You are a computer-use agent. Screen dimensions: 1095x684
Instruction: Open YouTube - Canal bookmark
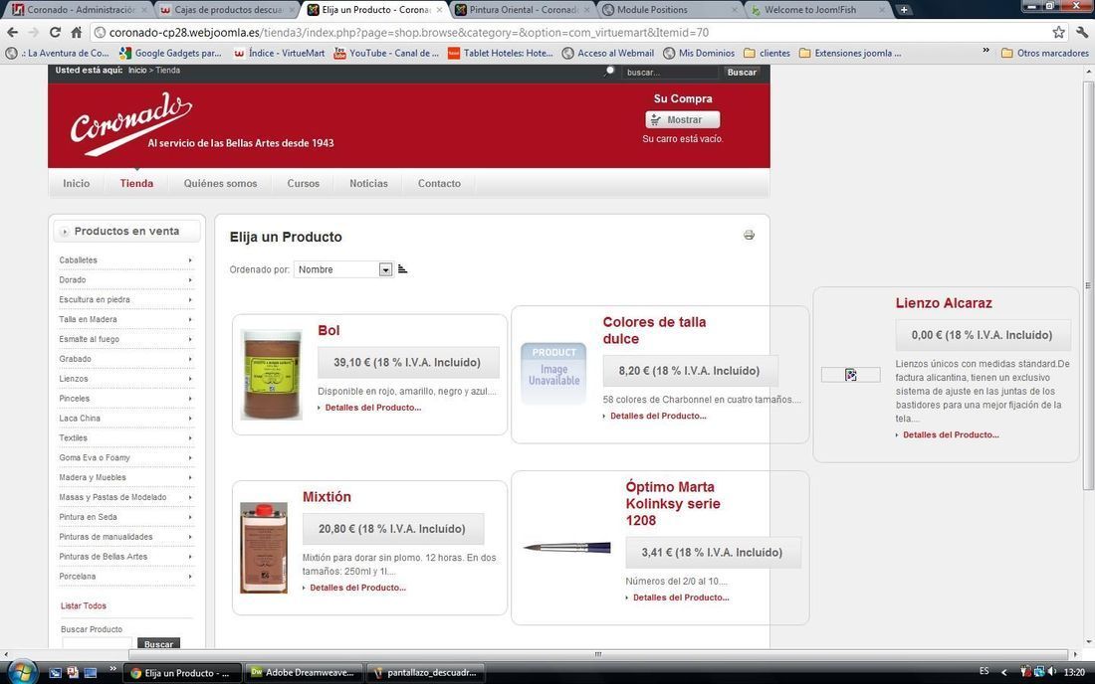coord(386,53)
